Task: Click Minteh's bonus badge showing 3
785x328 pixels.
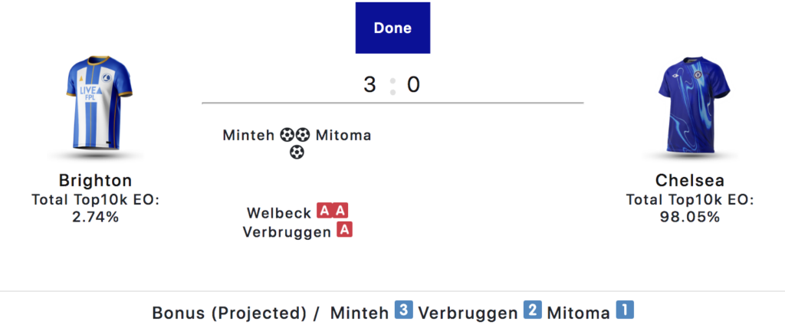Action: pyautogui.click(x=404, y=311)
